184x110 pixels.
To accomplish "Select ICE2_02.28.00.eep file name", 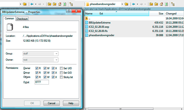I will [99, 27].
